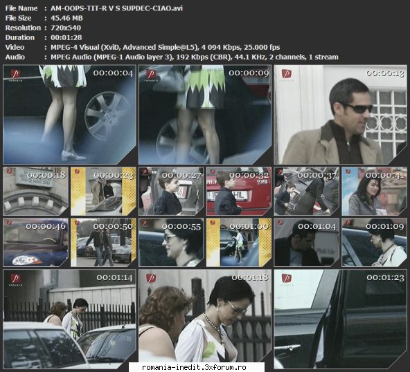Image resolution: width=410 pixels, height=372 pixels.
Task: Open the thumbnail marked 00:00:37
Action: (306, 192)
